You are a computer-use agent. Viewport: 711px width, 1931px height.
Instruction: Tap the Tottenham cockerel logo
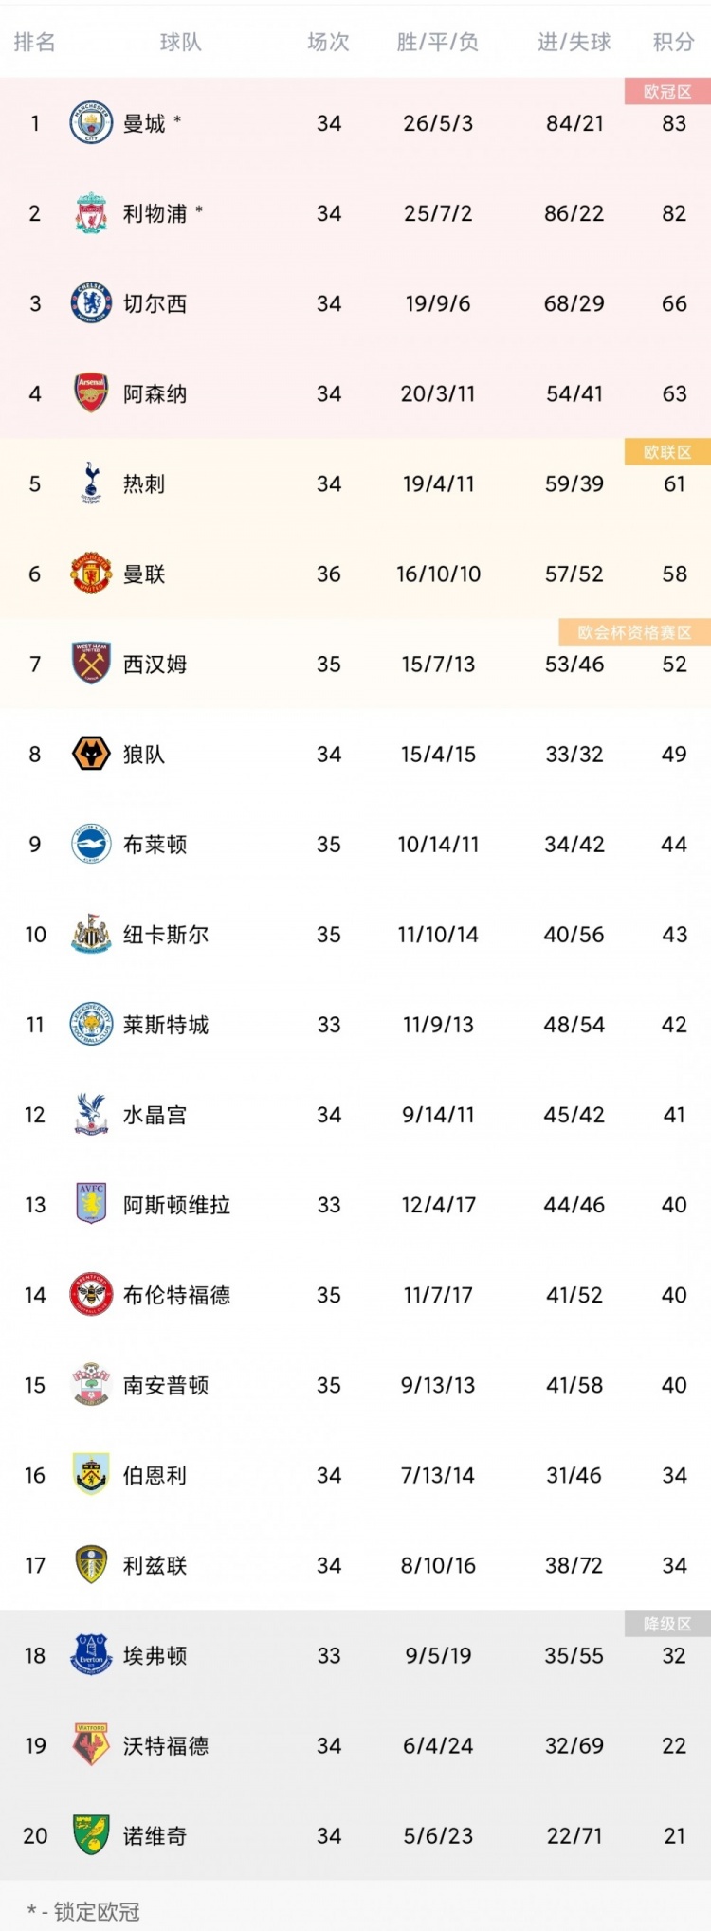91,483
